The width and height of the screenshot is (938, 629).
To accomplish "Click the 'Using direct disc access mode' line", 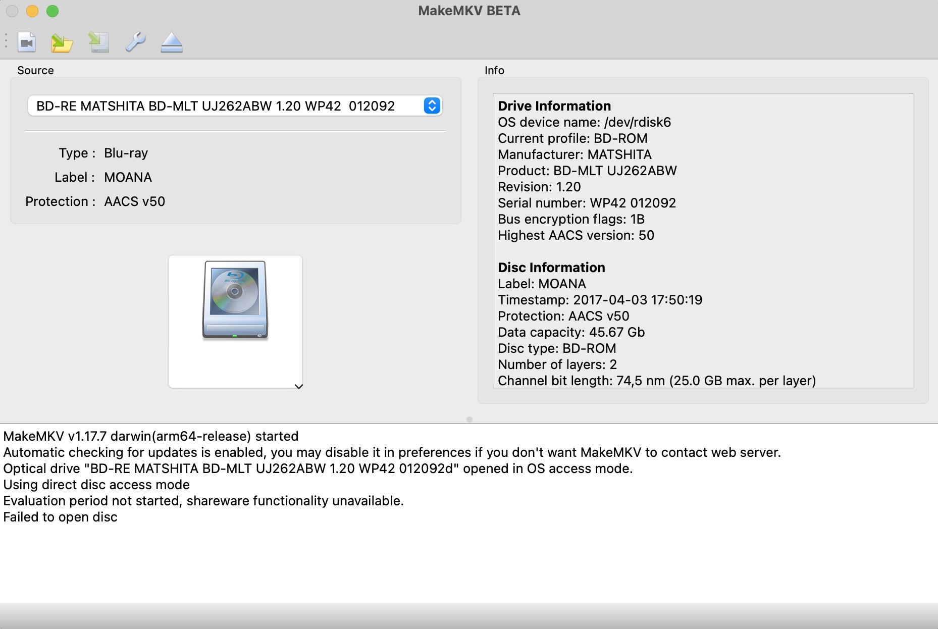I will [x=96, y=485].
